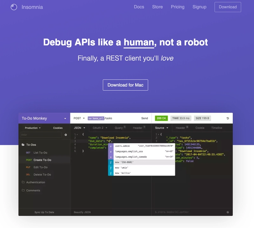Click the "name" key in request body
This screenshot has height=228, width=254.
pyautogui.click(x=93, y=138)
